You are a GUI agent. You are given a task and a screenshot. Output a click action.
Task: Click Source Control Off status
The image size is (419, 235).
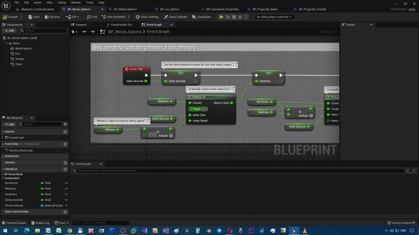click(401, 223)
